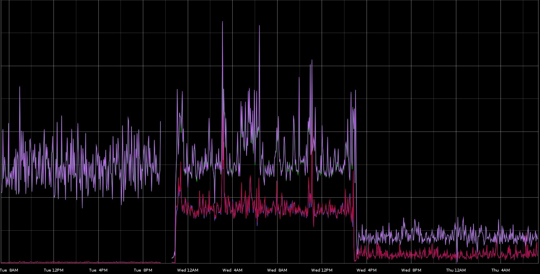Click the 'Tue 8AM' time axis label
Viewport: 540px width, 274px height.
coord(9,270)
